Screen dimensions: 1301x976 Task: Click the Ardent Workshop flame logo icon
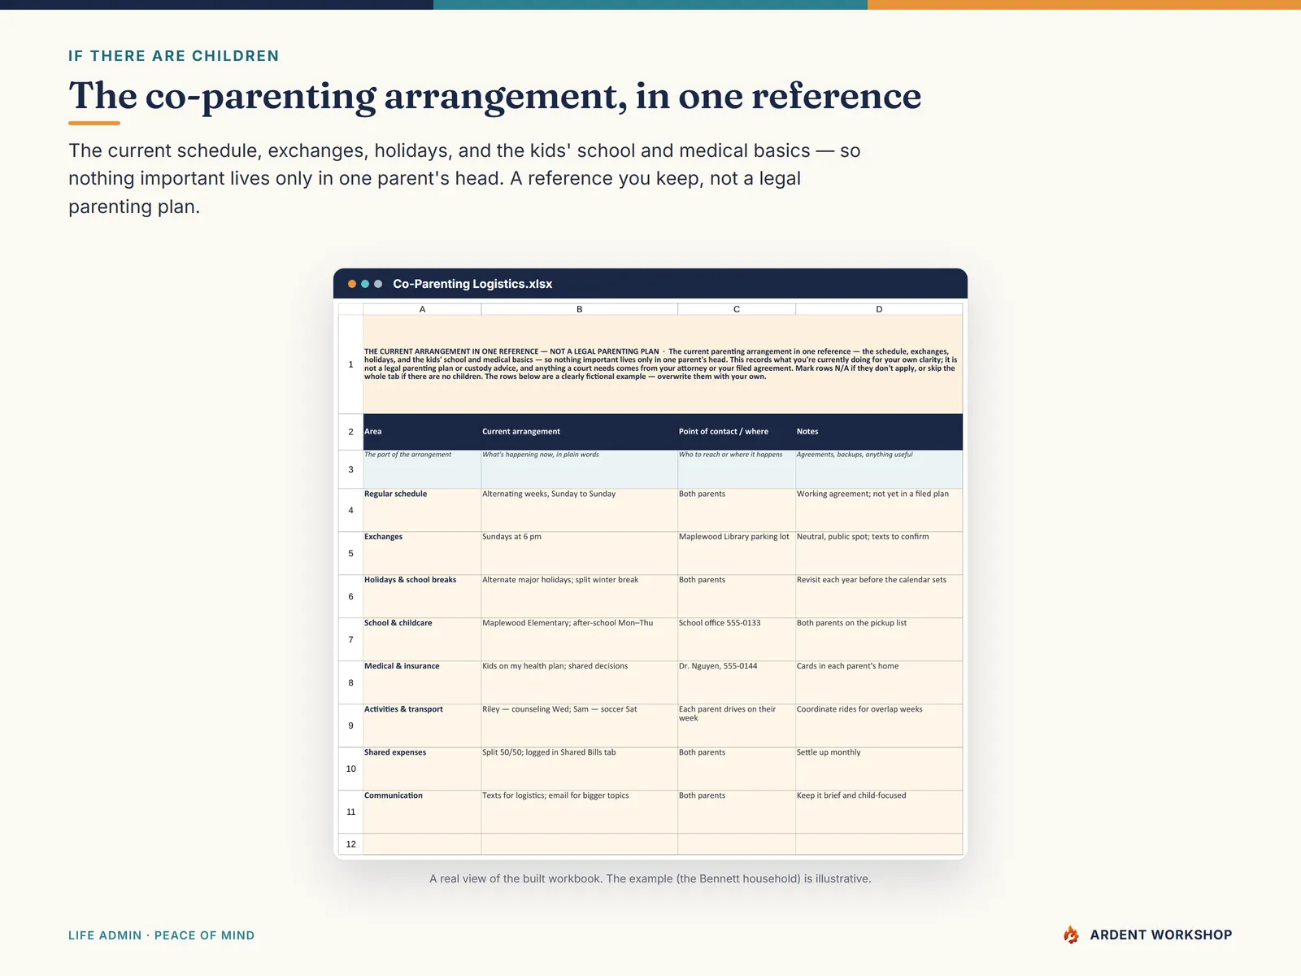click(x=1072, y=935)
